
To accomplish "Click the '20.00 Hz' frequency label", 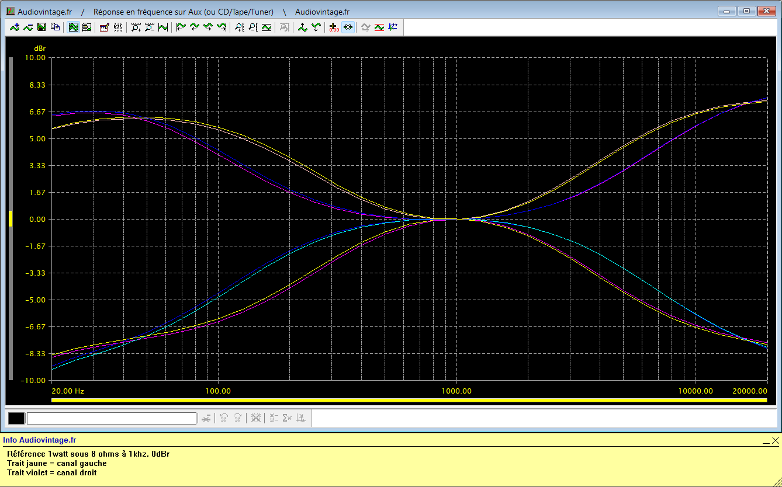I will [68, 391].
